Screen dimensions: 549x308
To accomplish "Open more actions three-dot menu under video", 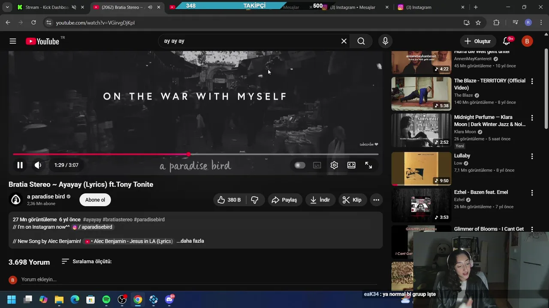I will [376, 200].
